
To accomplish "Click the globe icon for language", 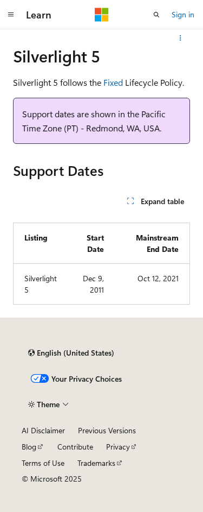I will (31, 353).
